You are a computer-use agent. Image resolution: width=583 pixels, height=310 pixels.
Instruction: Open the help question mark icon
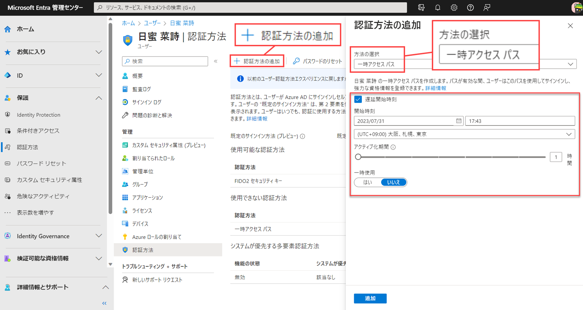click(x=470, y=8)
